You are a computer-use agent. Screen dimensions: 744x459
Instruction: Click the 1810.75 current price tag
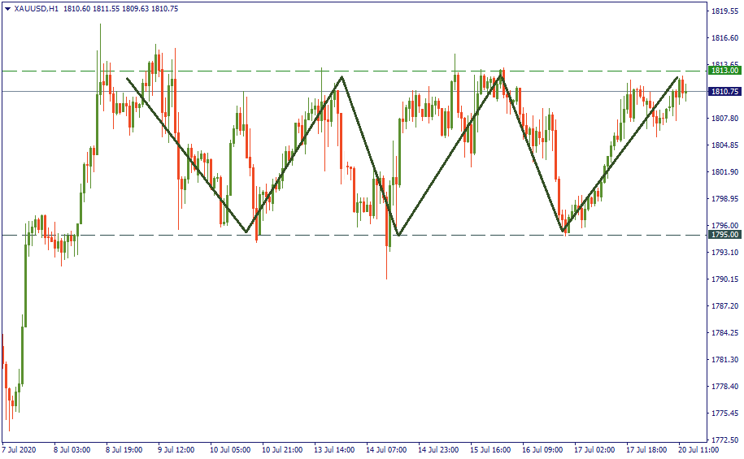(x=723, y=92)
